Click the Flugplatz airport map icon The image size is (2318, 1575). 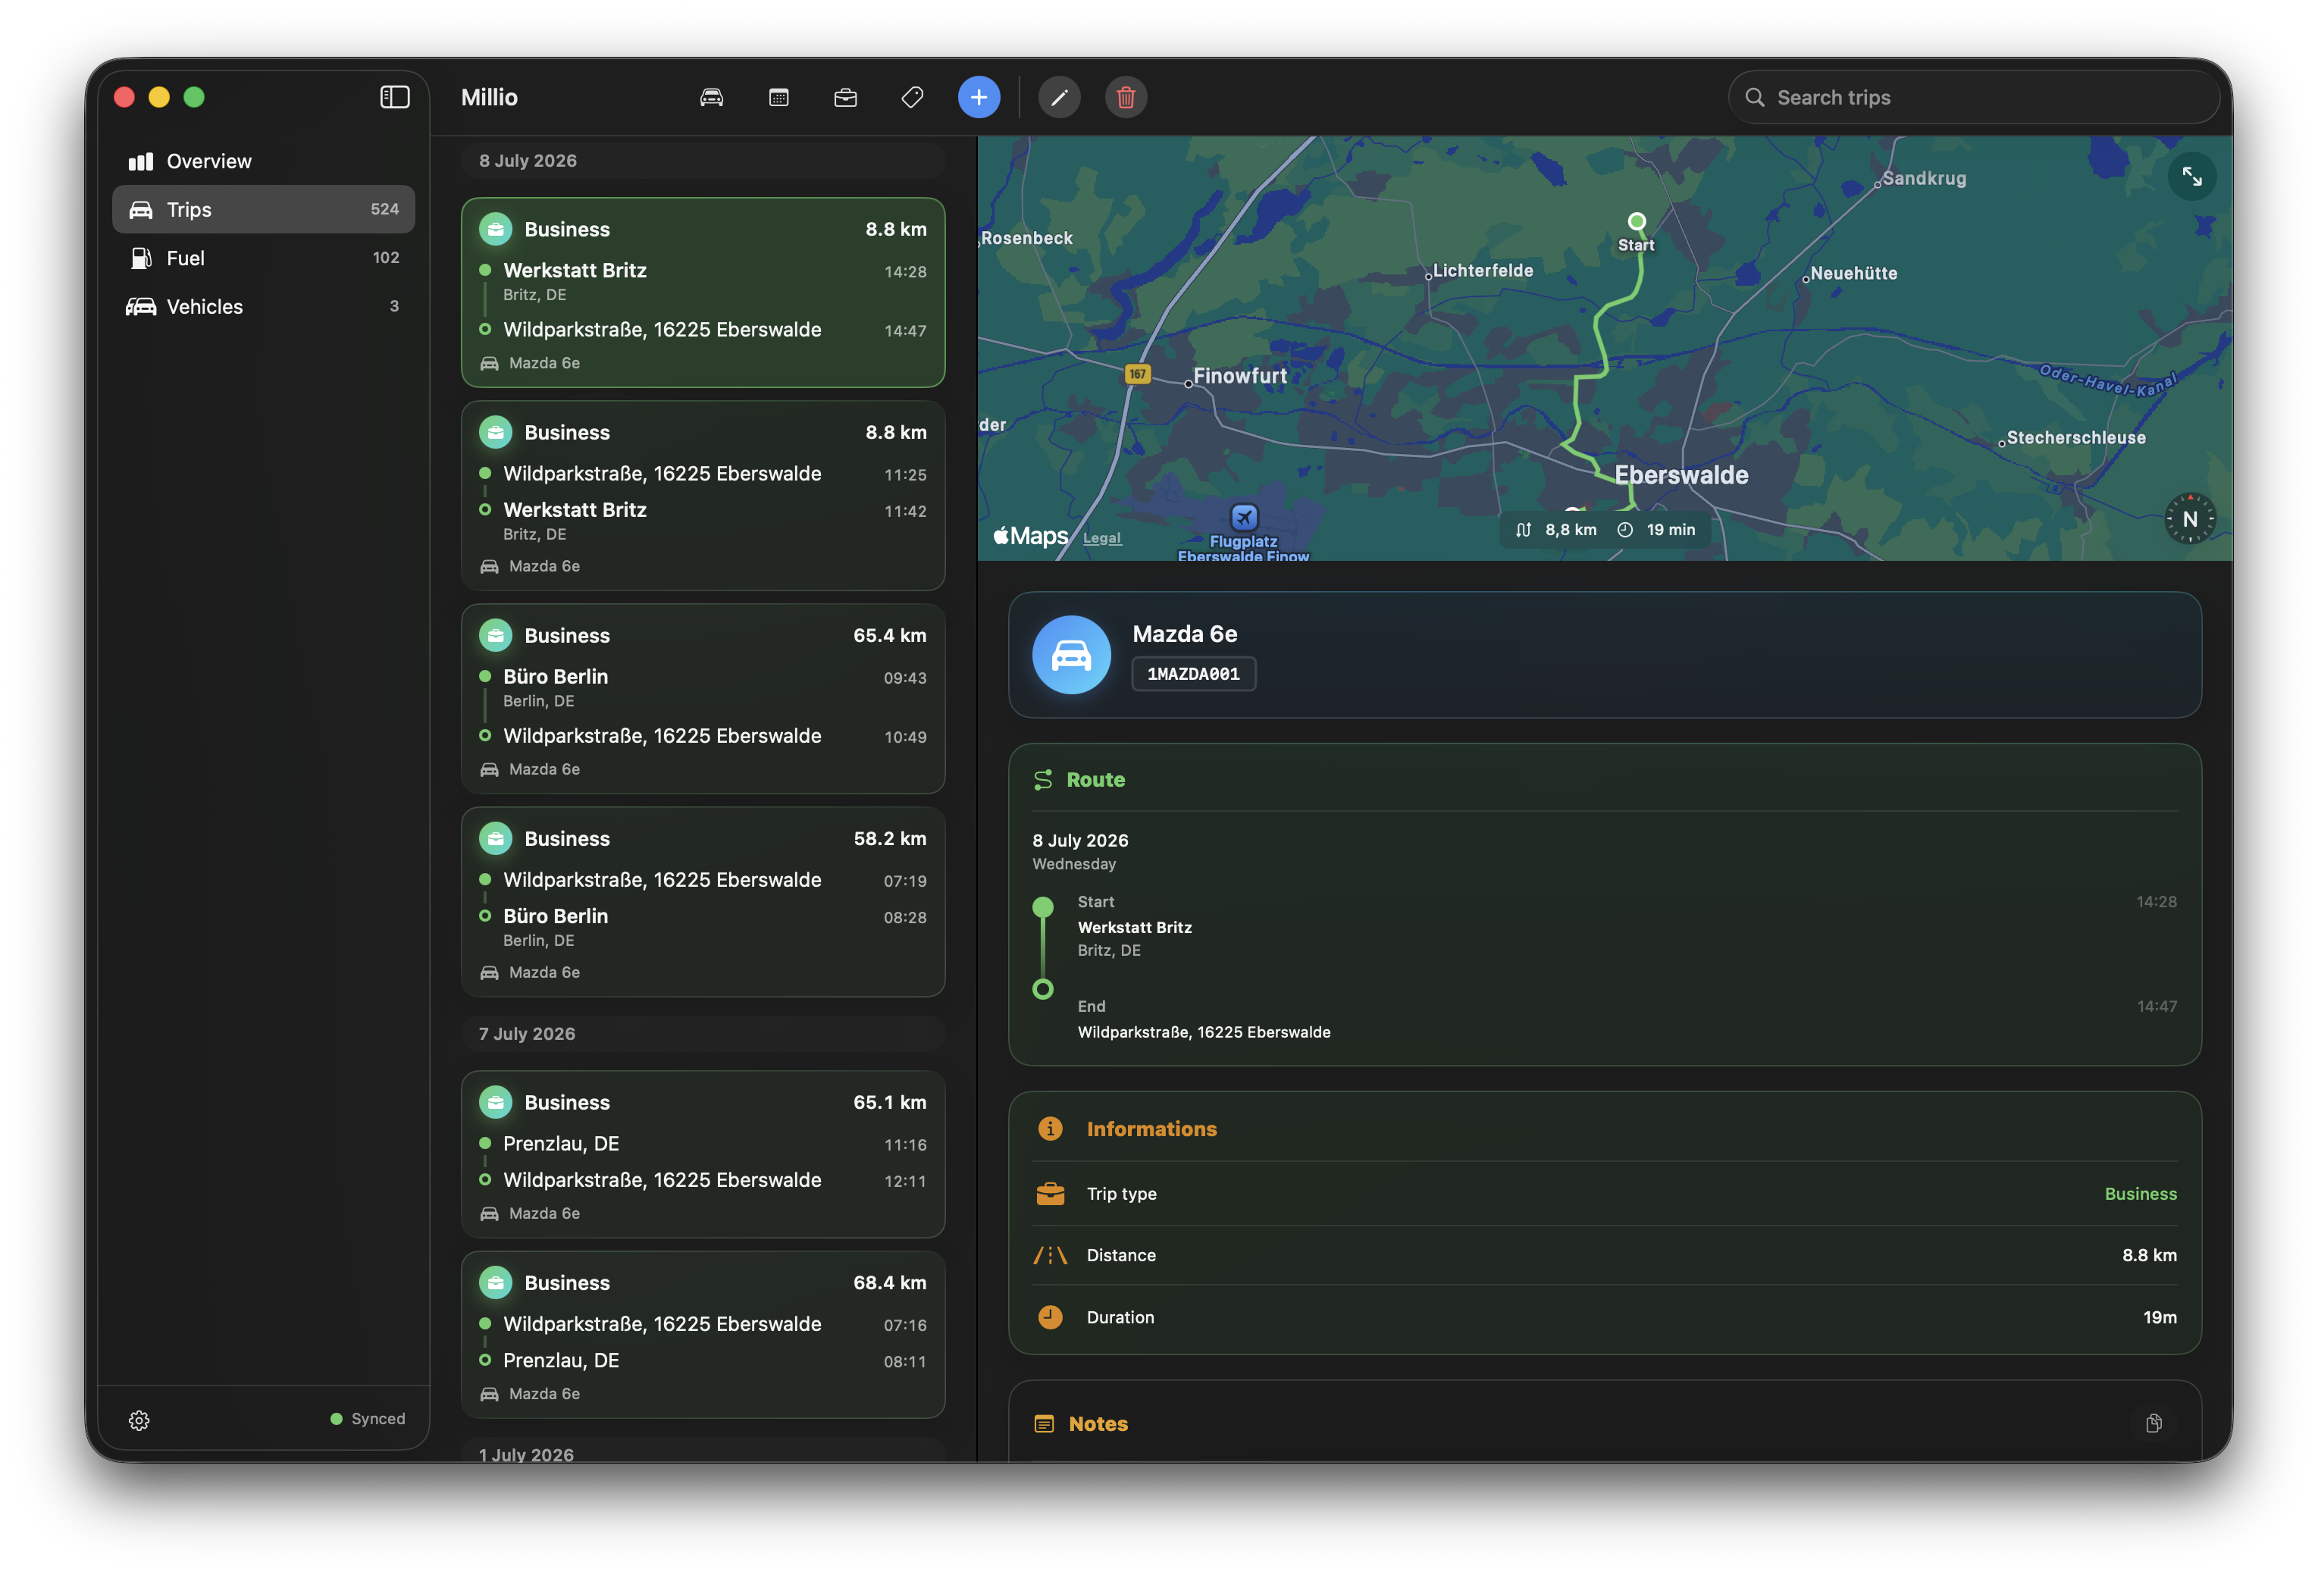click(x=1244, y=517)
